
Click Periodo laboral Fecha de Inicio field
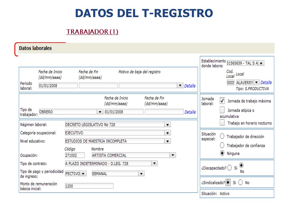point(58,85)
